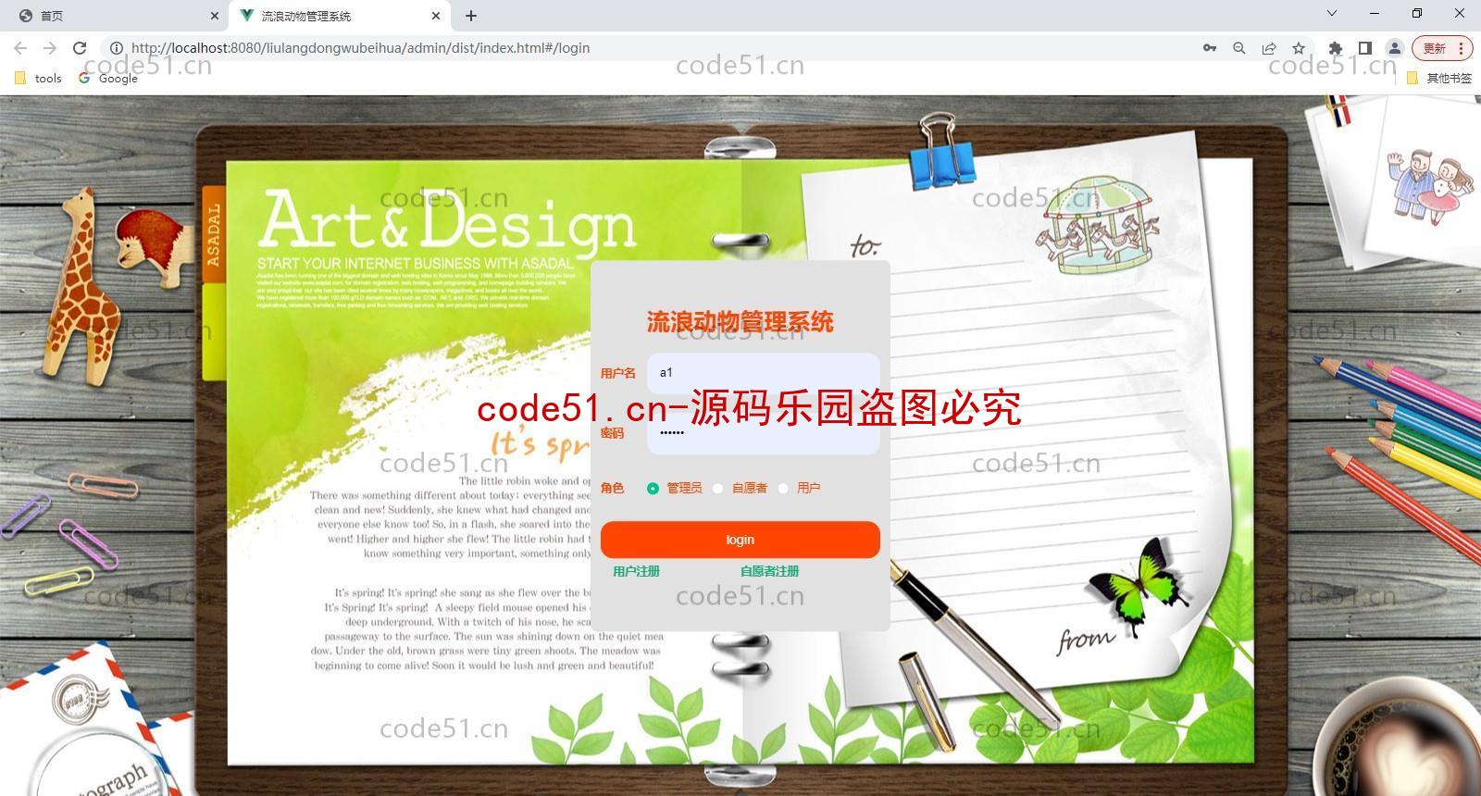Go back to the previous page

pyautogui.click(x=20, y=48)
